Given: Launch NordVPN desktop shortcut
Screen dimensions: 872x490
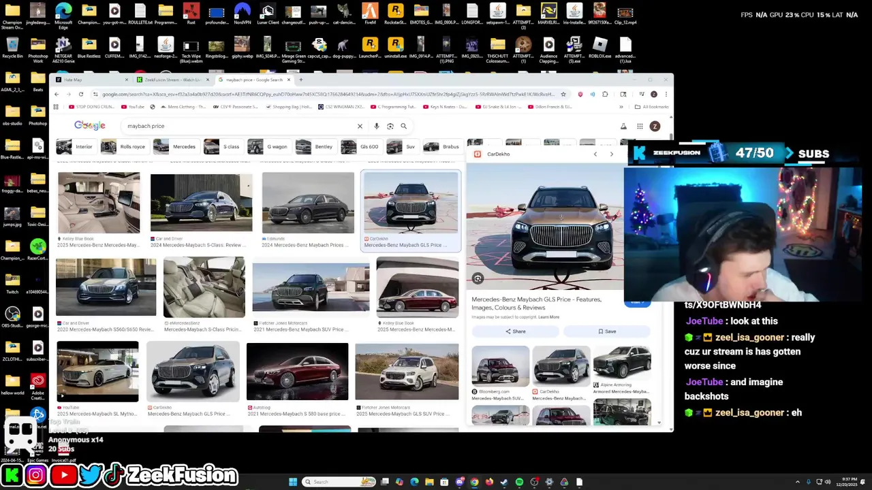Looking at the screenshot, I should point(242,15).
